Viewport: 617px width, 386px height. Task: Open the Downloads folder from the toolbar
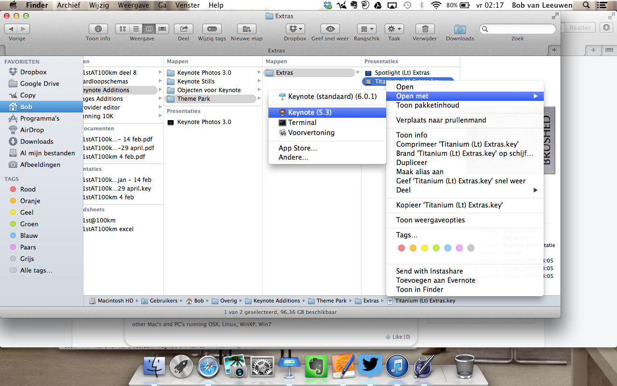(x=460, y=29)
